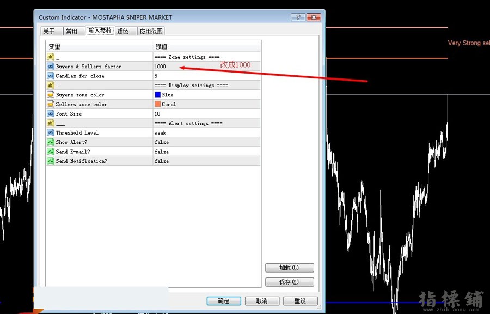Image resolution: width=490 pixels, height=314 pixels.
Task: Toggle the Send Notification? false value
Action: coord(162,161)
